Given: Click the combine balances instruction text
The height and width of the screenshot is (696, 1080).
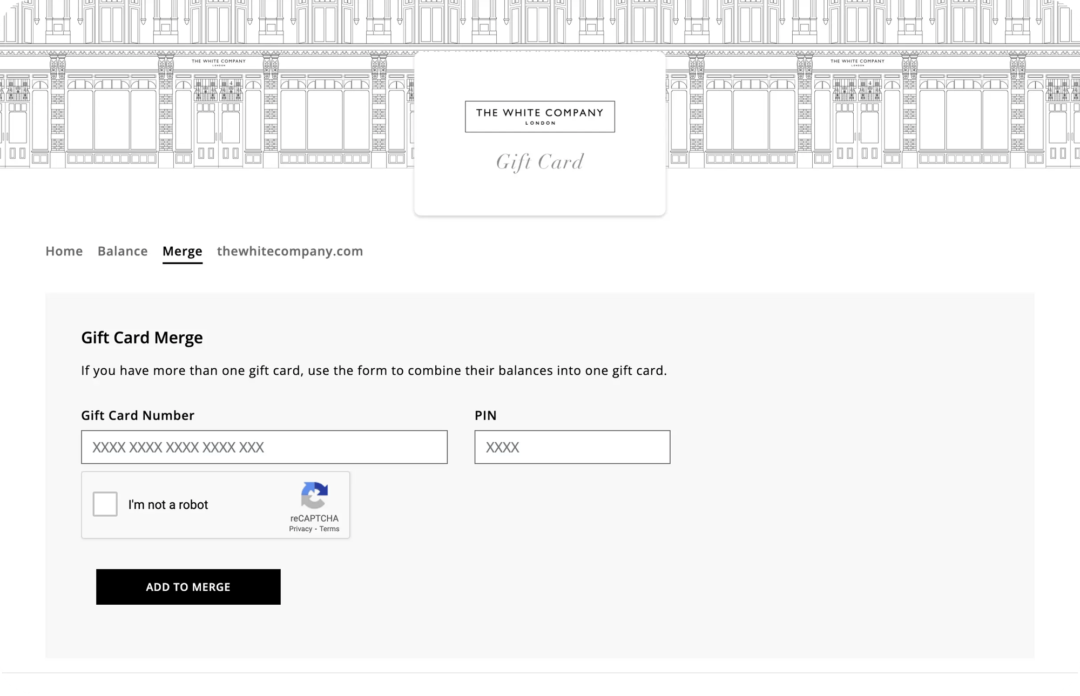Looking at the screenshot, I should click(374, 371).
